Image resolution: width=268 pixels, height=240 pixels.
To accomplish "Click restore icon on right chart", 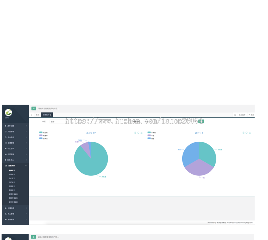I will [x=247, y=133].
